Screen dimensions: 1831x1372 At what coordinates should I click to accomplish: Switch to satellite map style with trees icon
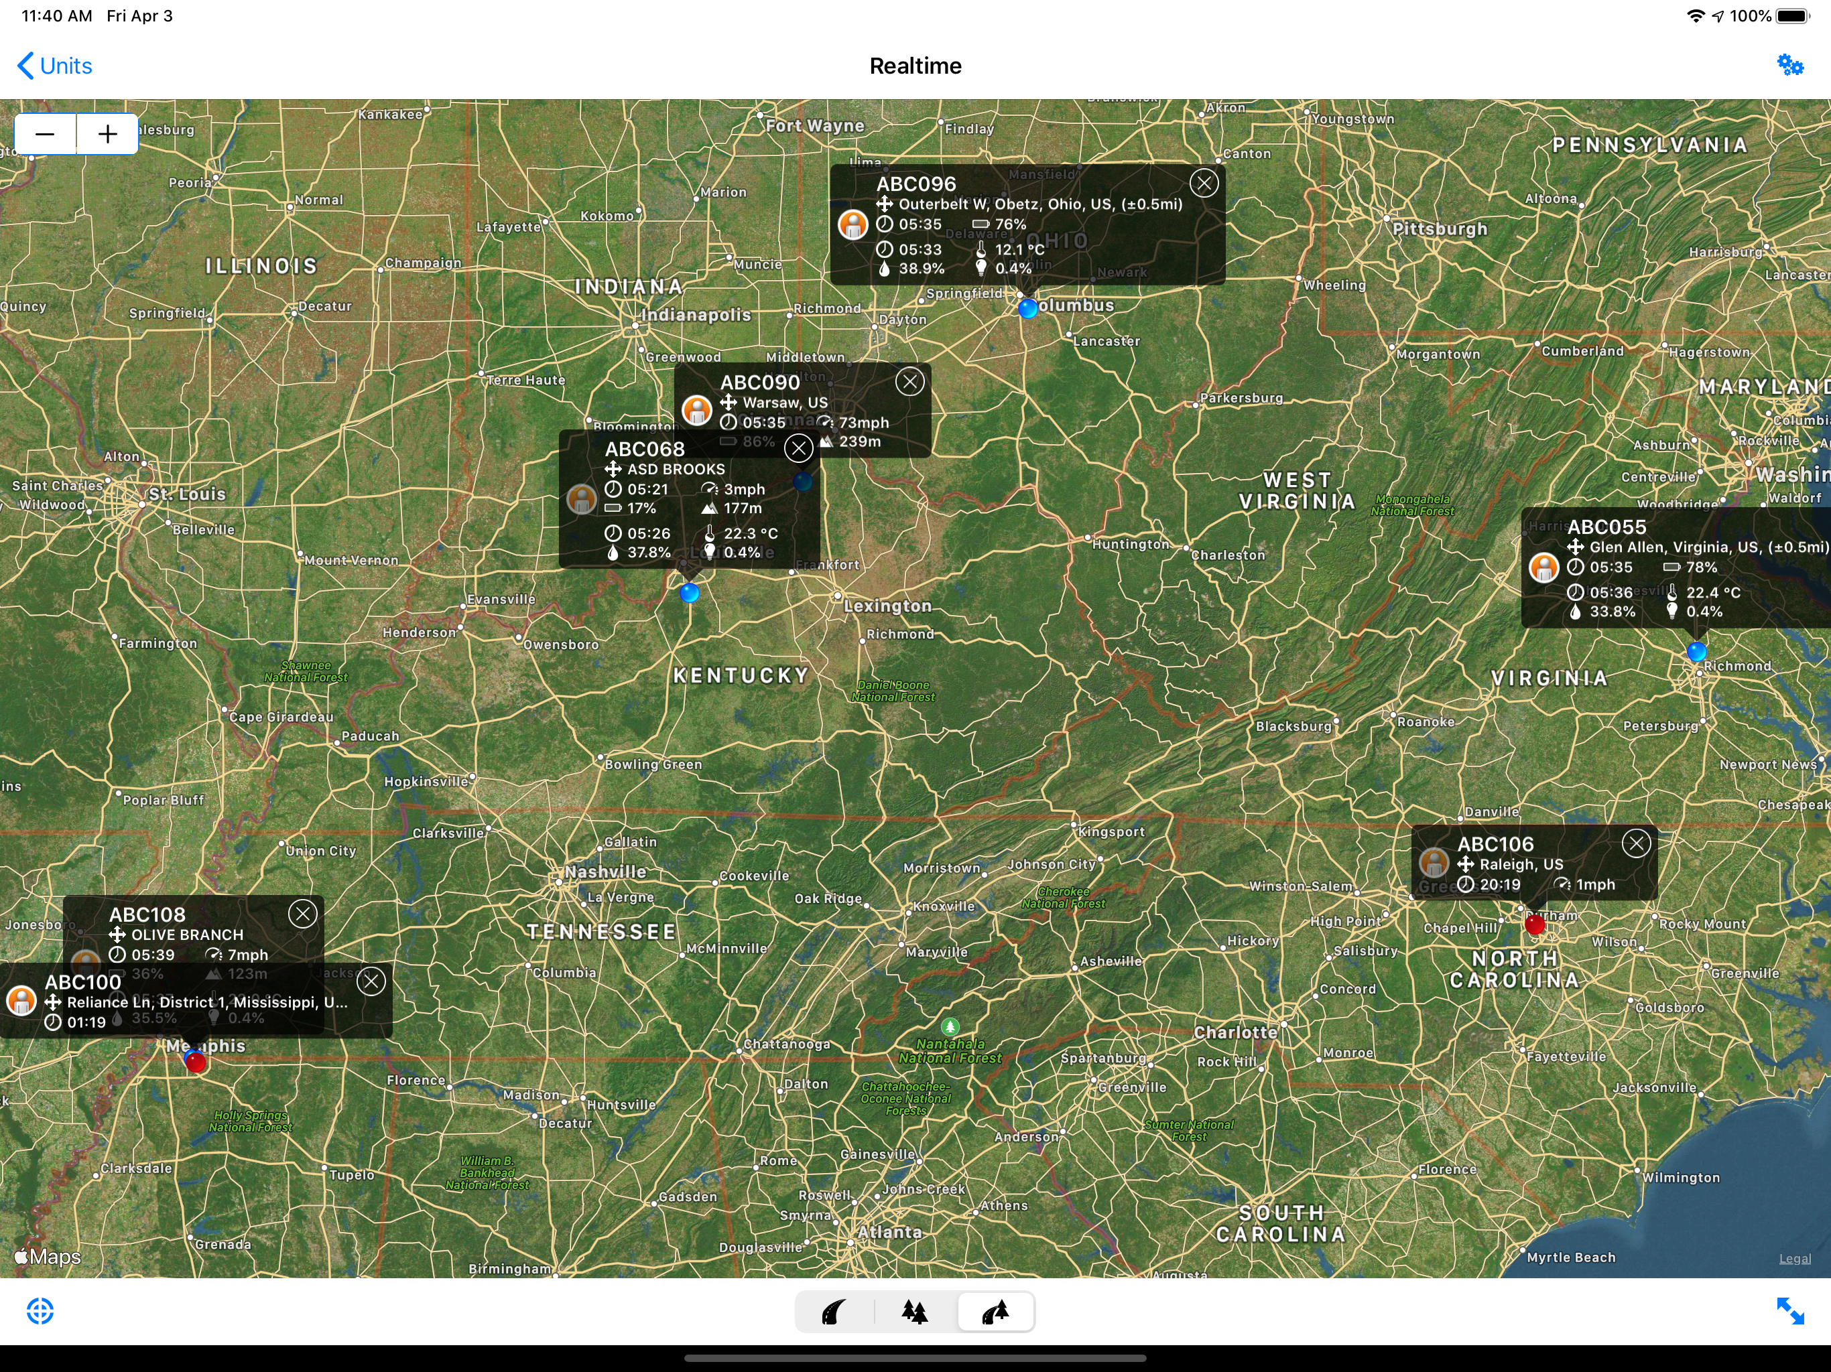pyautogui.click(x=915, y=1312)
